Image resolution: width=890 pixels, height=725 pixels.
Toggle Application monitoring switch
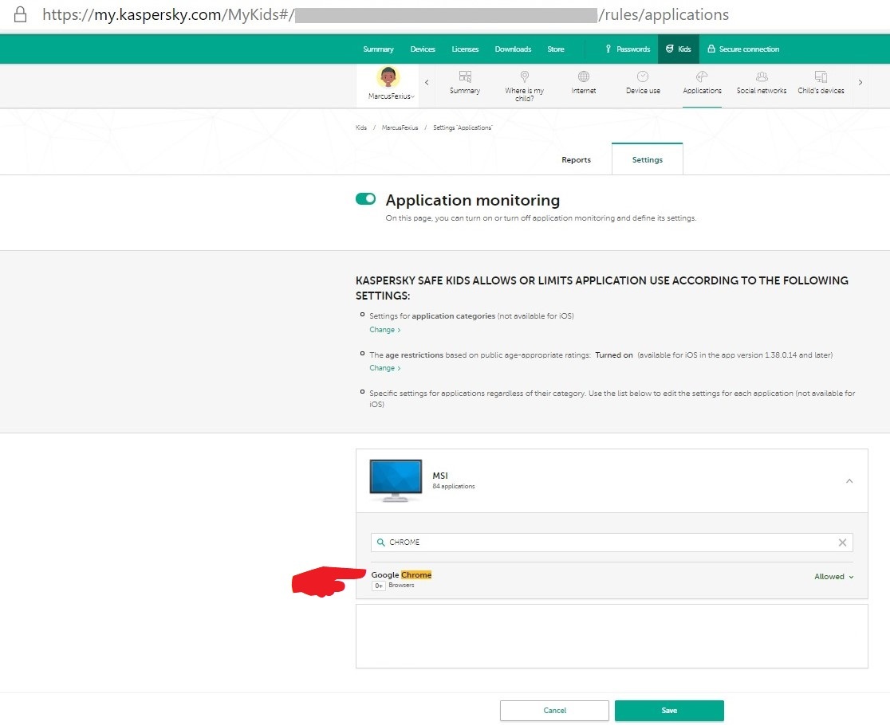click(365, 199)
